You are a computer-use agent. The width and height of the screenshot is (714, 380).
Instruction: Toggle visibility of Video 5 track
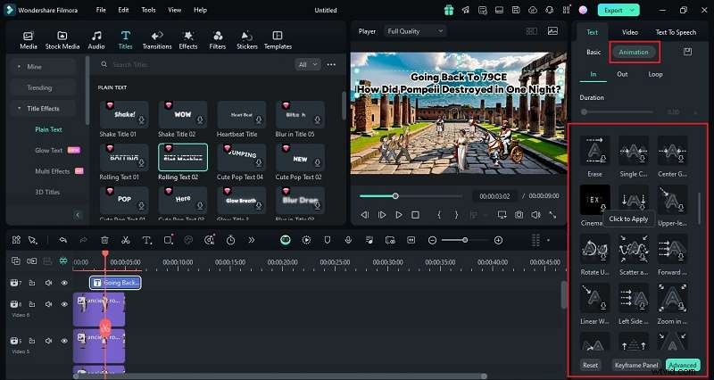64,341
